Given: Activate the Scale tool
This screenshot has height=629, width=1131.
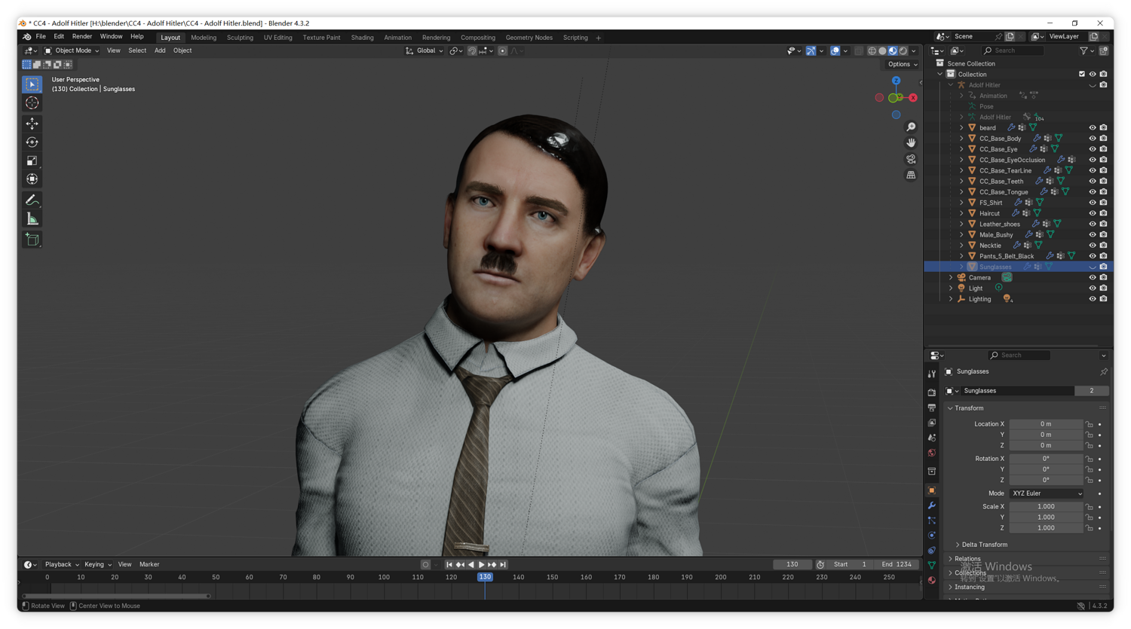Looking at the screenshot, I should (32, 160).
